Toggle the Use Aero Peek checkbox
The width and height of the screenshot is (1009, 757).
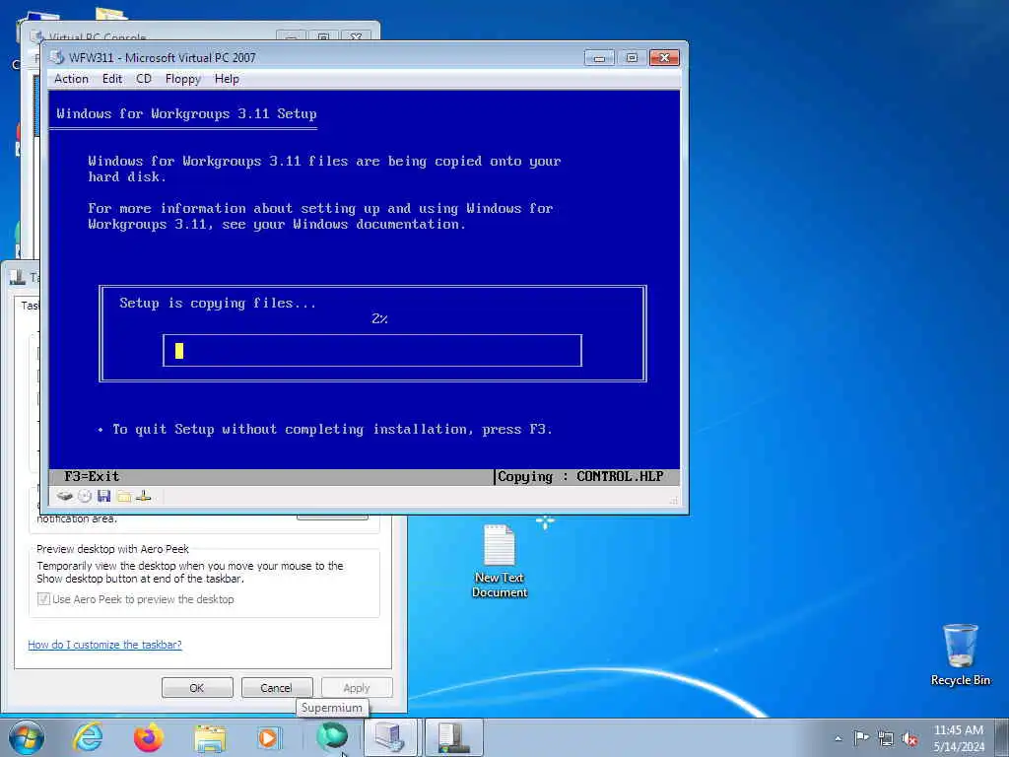43,599
